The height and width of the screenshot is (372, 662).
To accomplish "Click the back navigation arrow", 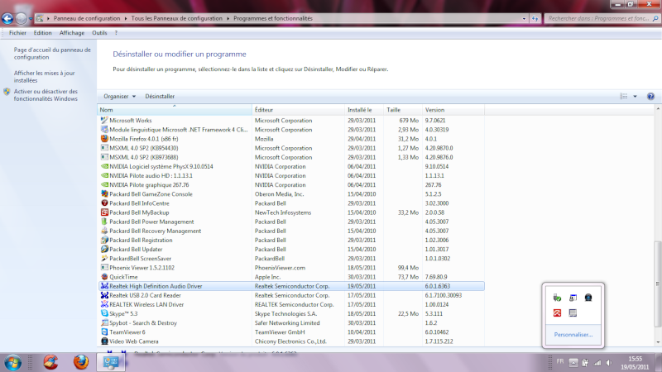I will point(7,18).
